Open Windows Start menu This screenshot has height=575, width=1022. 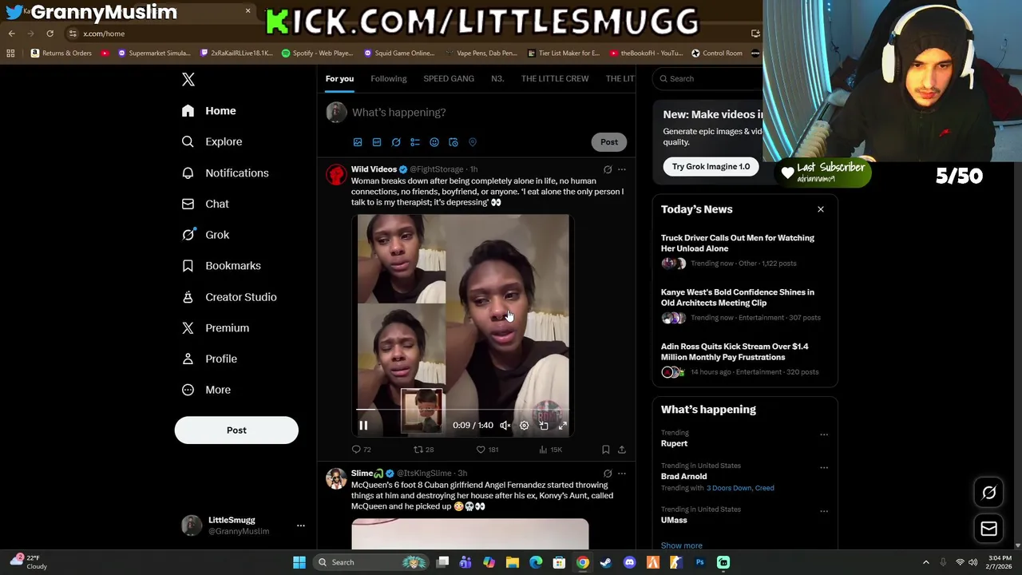coord(299,562)
